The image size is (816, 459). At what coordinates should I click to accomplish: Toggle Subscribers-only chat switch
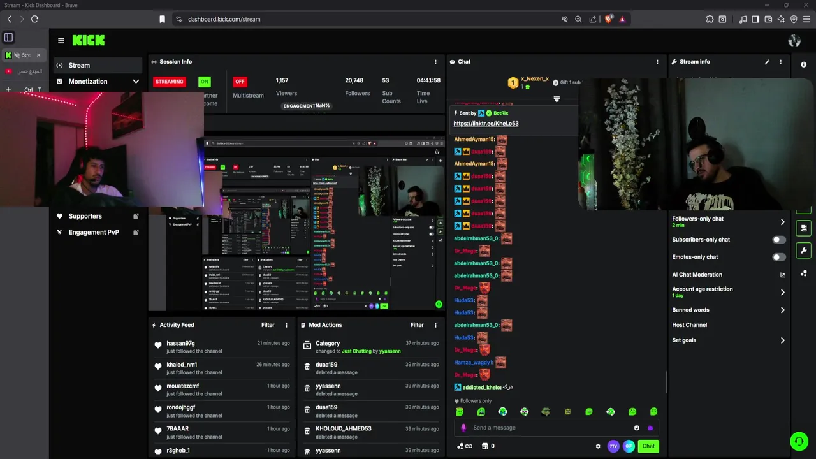(x=779, y=240)
